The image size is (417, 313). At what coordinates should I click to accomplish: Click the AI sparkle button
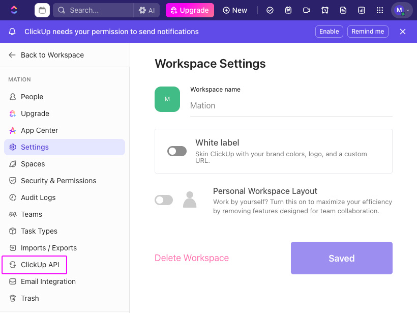tap(146, 10)
